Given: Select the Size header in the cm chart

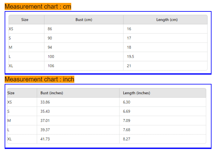Looking at the screenshot, I should coord(25,19).
